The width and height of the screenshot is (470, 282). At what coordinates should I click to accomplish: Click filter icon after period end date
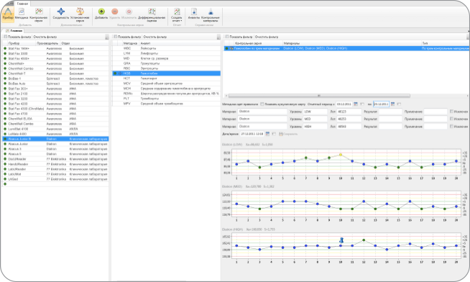(399, 104)
